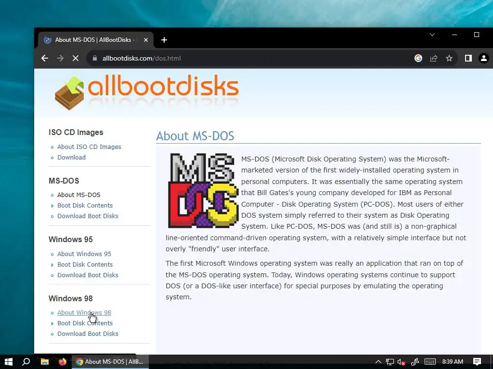Image resolution: width=493 pixels, height=369 pixels.
Task: Click the pen workspace tray icon
Action: [415, 362]
